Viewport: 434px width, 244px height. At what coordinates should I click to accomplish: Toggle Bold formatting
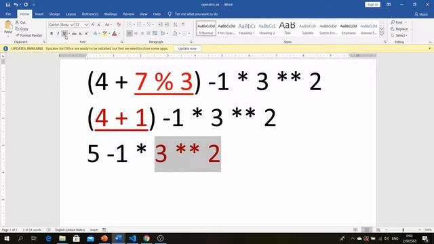(x=52, y=33)
